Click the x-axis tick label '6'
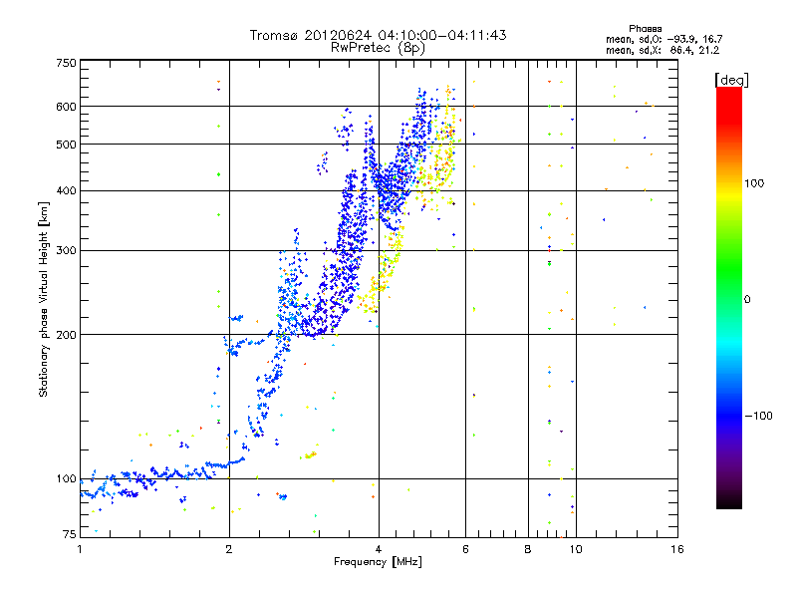The width and height of the screenshot is (797, 598). pyautogui.click(x=465, y=549)
